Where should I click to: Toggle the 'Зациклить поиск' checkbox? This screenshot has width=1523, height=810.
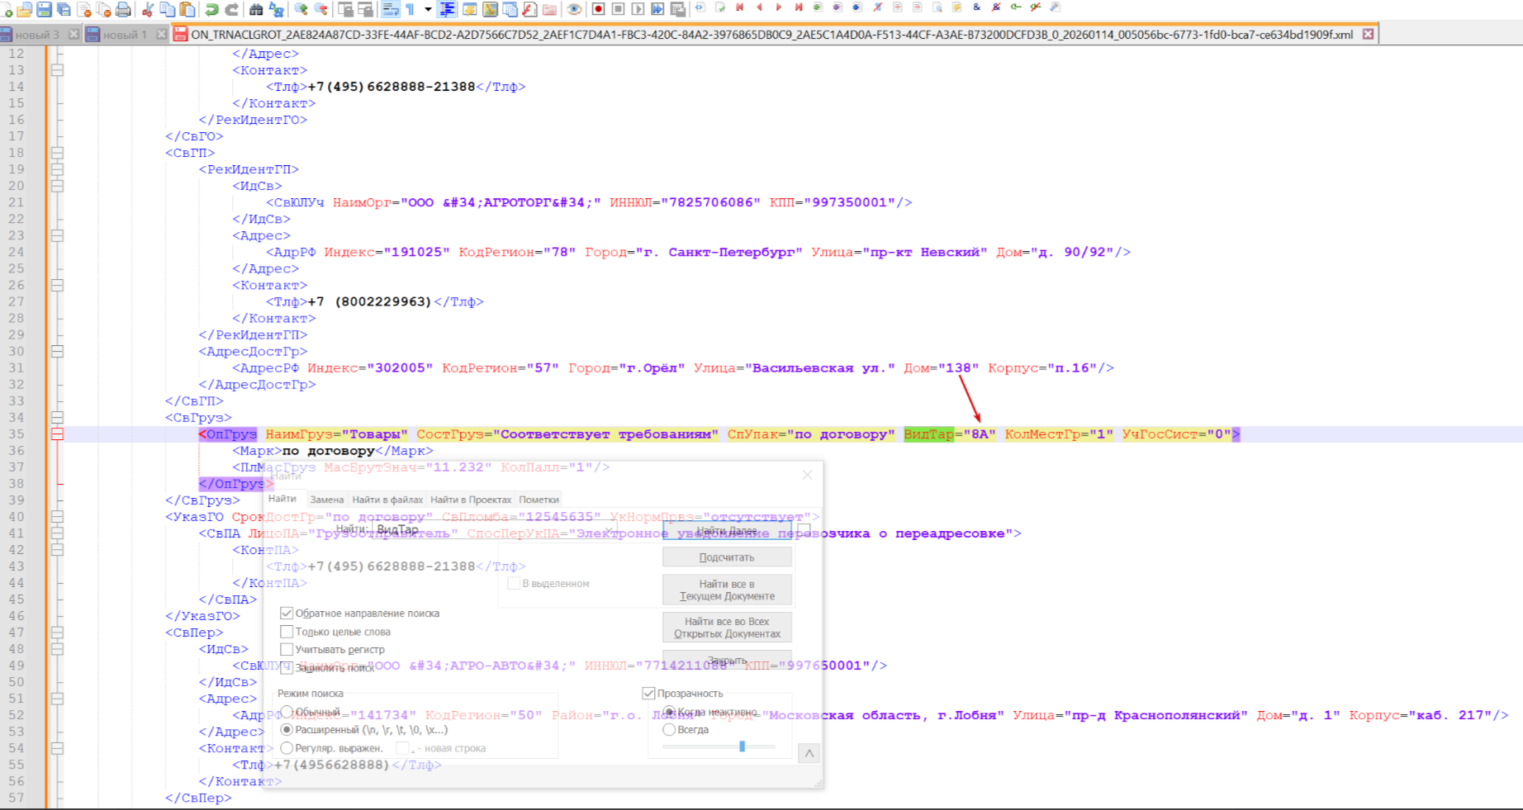[x=287, y=667]
